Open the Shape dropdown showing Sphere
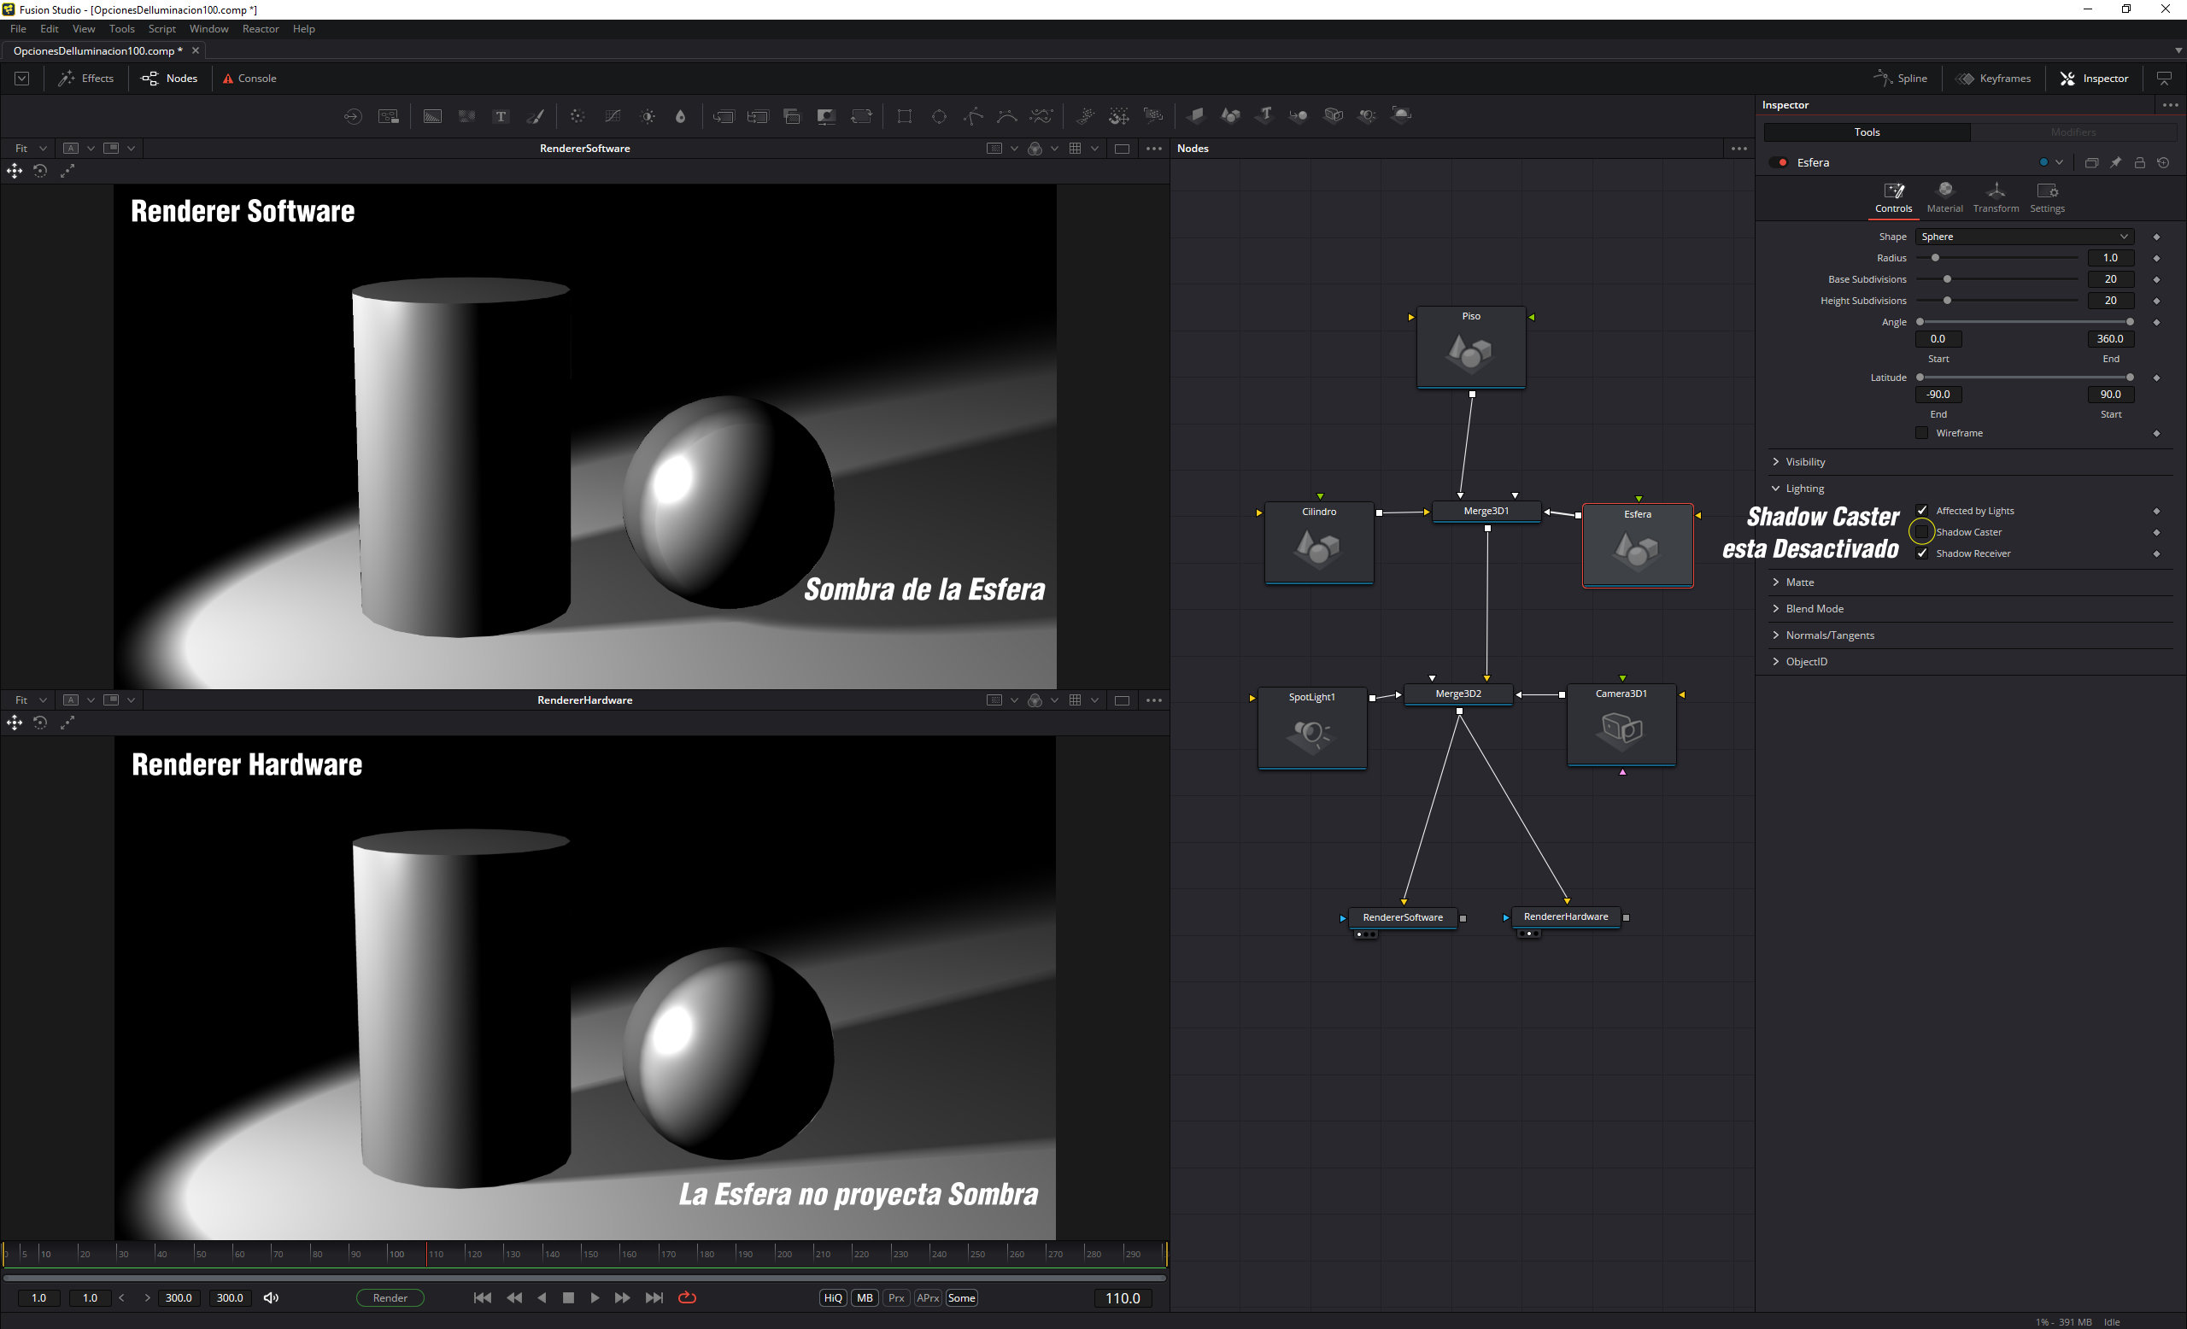 click(x=2024, y=237)
